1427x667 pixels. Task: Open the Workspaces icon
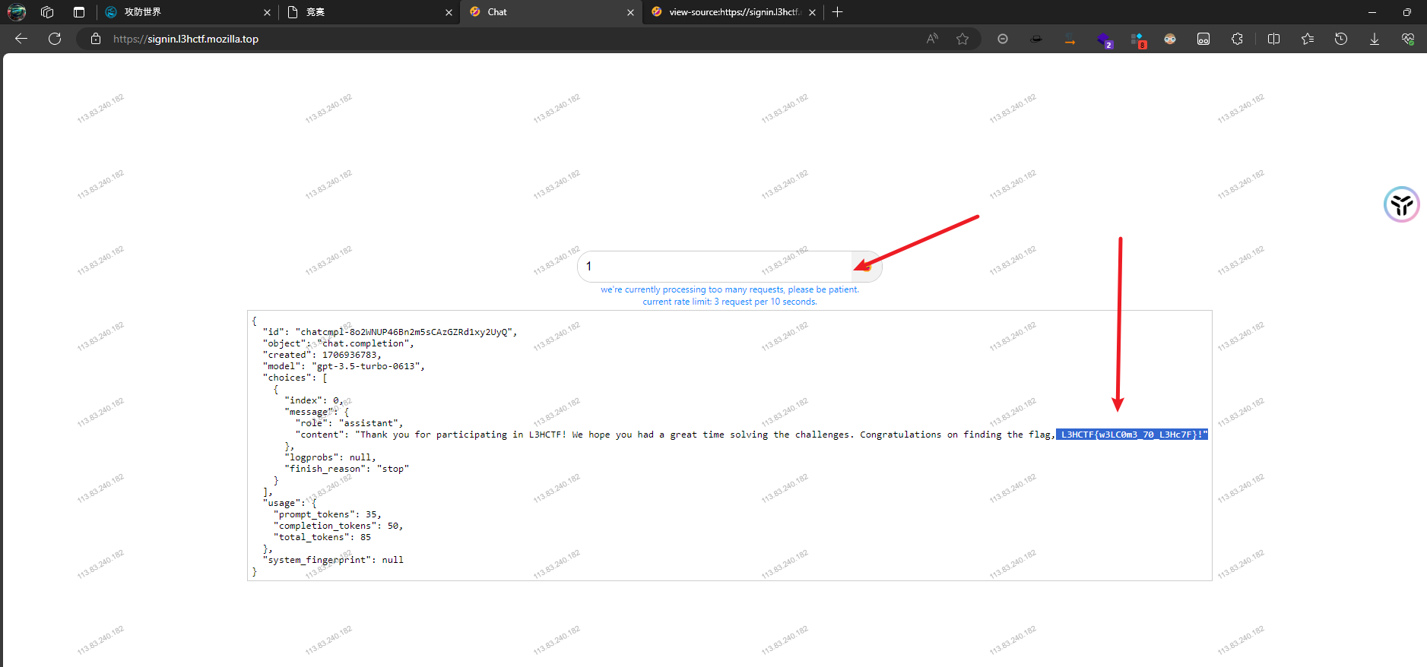pyautogui.click(x=47, y=12)
